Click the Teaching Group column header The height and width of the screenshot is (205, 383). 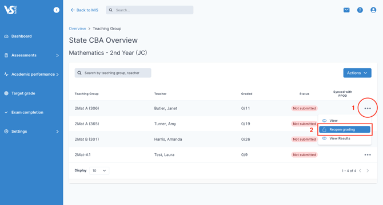(x=86, y=93)
